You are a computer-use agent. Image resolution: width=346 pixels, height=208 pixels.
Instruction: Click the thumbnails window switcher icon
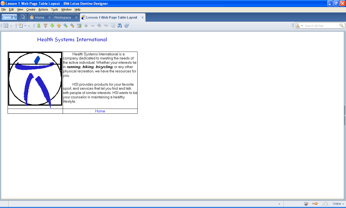point(23,17)
